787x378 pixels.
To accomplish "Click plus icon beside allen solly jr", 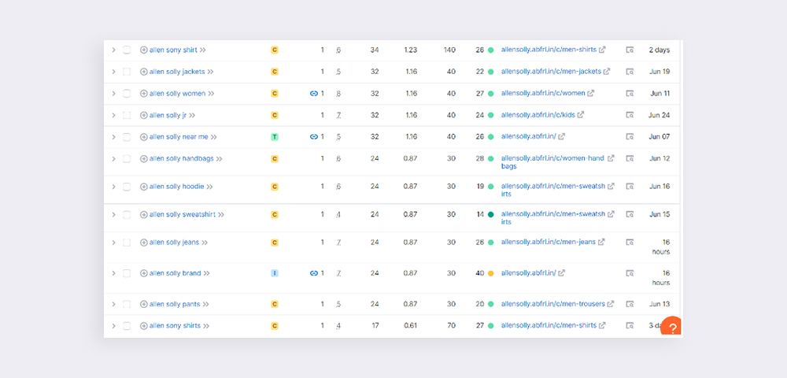I will (143, 115).
